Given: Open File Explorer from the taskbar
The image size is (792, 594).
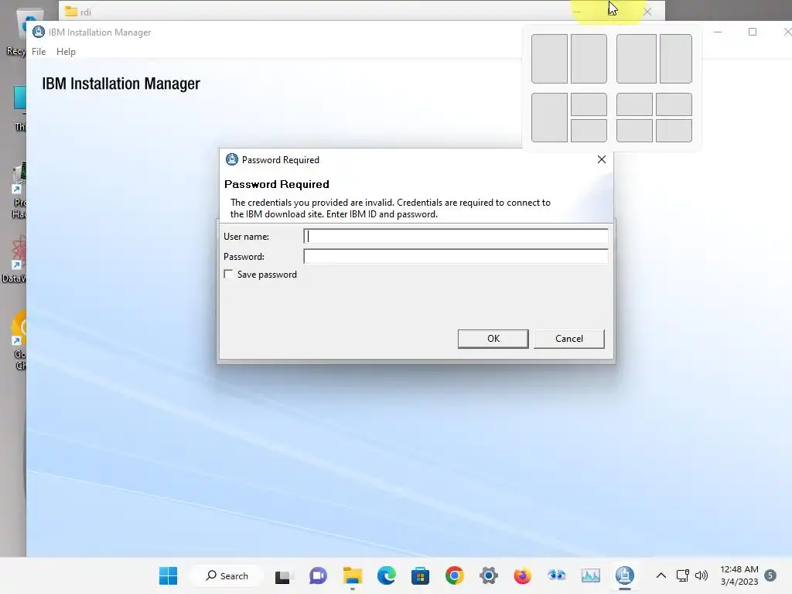Looking at the screenshot, I should 352,575.
